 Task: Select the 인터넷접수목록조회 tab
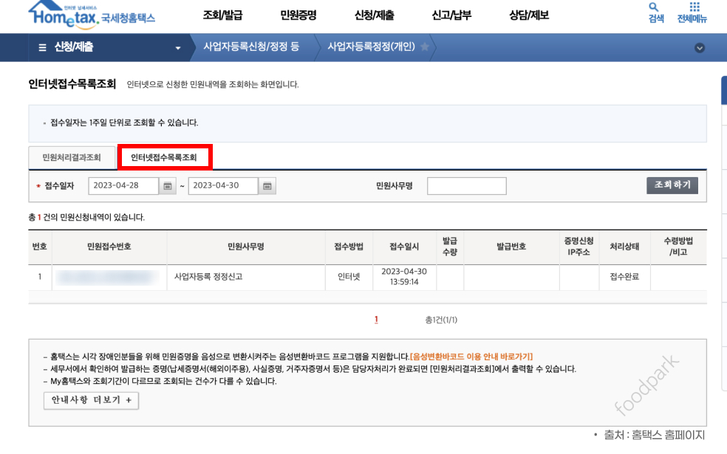click(x=164, y=157)
